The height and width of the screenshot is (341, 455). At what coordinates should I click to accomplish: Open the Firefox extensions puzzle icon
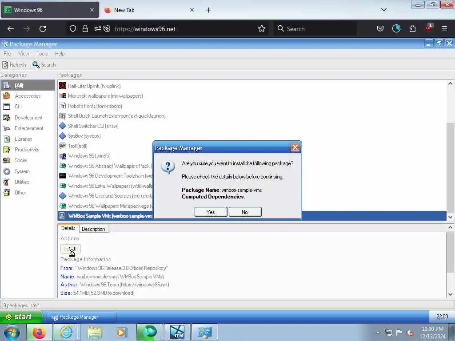tap(412, 29)
